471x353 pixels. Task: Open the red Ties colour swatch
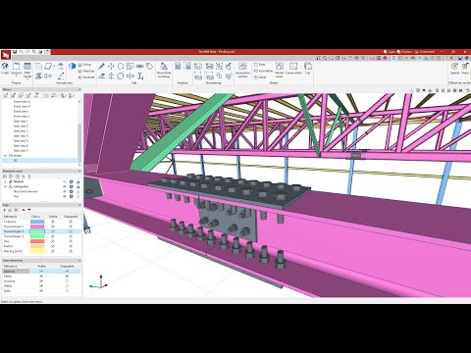(x=37, y=241)
